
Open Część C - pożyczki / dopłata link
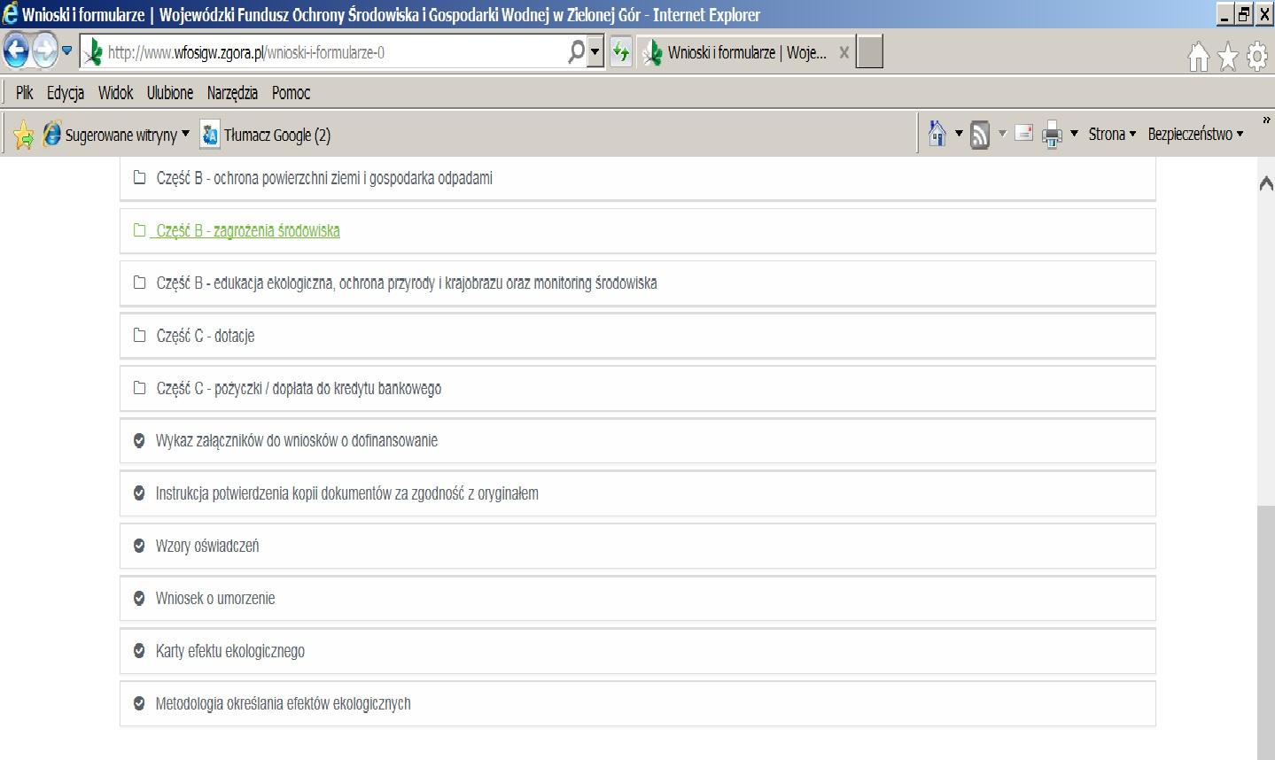(x=299, y=389)
